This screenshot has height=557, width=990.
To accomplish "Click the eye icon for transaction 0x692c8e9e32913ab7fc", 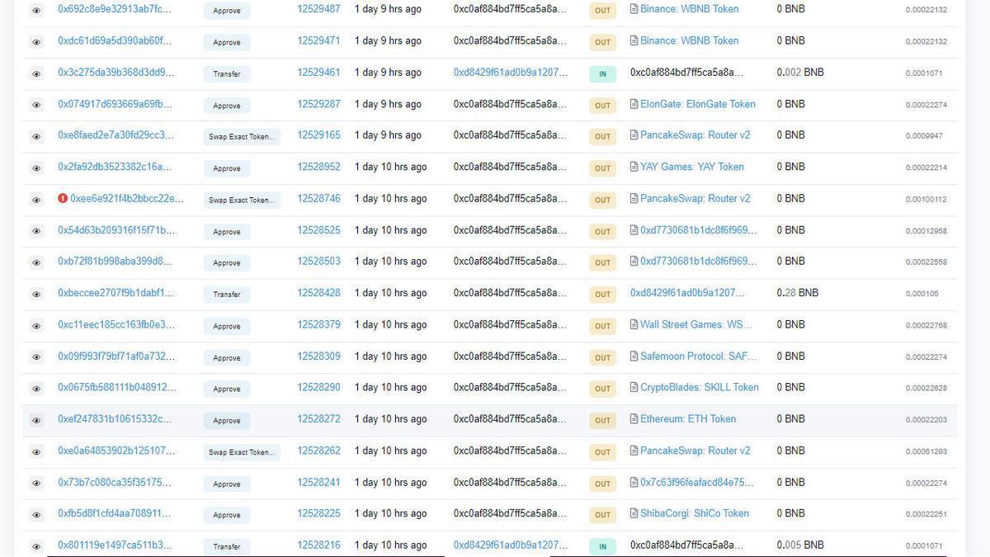I will (36, 11).
